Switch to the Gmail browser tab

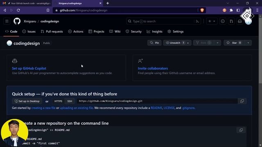pyautogui.click(x=27, y=3)
